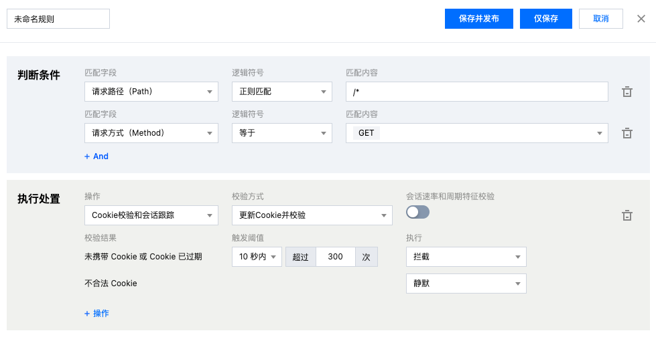Delete the request Path condition row
656x339 pixels.
627,92
